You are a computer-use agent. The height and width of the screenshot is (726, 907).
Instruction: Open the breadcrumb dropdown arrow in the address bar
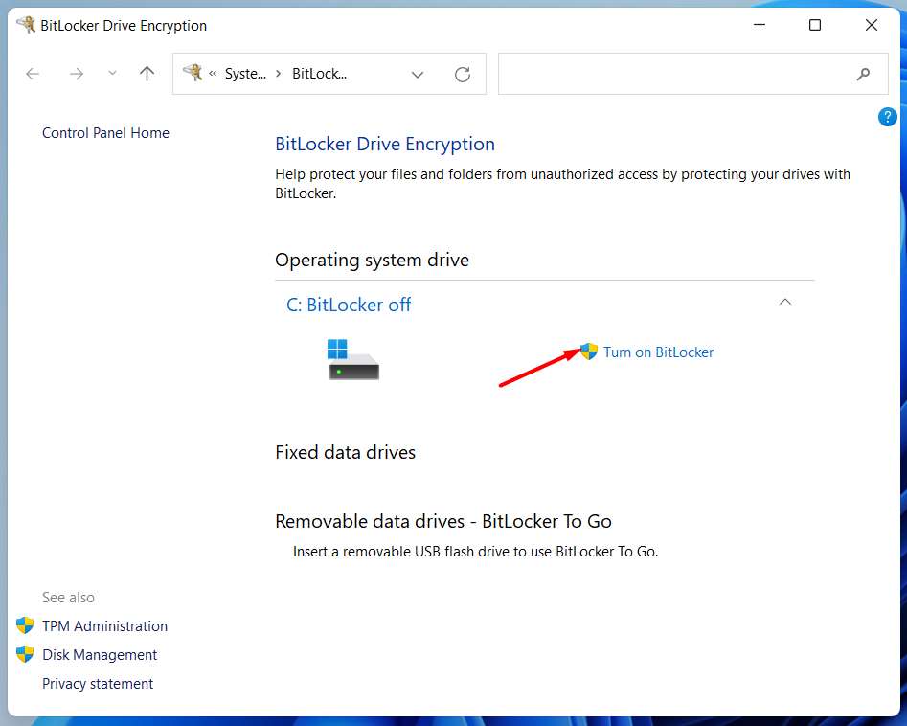(418, 74)
